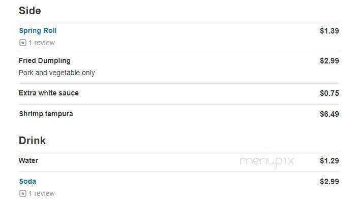
Task: Click the $1.39 Spring Roll price
Action: 329,30
